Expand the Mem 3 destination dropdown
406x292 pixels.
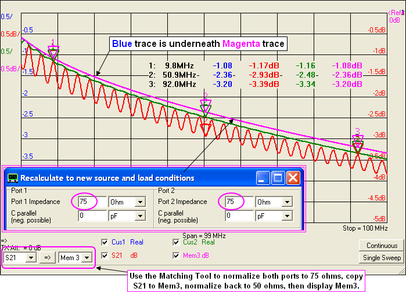[87, 257]
